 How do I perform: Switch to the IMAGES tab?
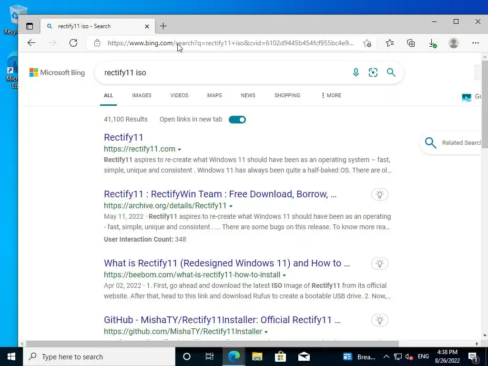tap(142, 95)
